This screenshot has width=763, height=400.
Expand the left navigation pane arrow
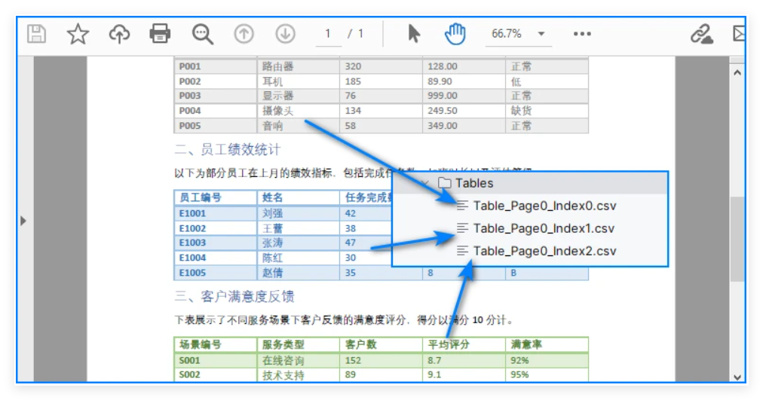pyautogui.click(x=23, y=221)
